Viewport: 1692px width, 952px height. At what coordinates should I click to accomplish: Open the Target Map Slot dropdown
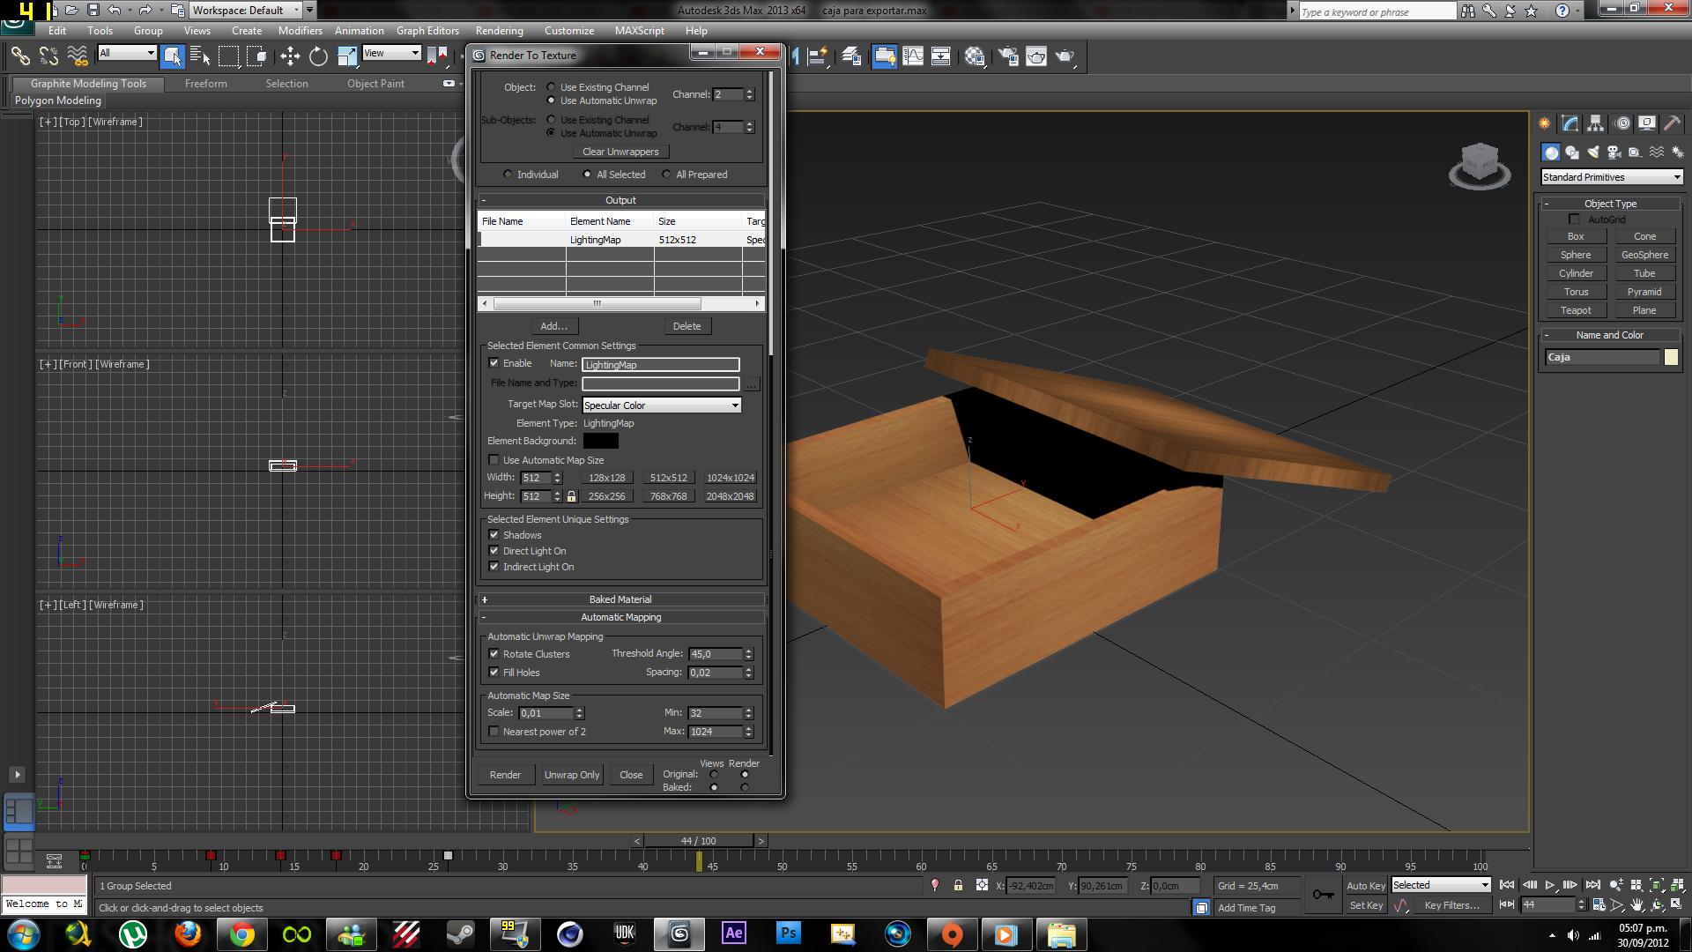tap(662, 405)
